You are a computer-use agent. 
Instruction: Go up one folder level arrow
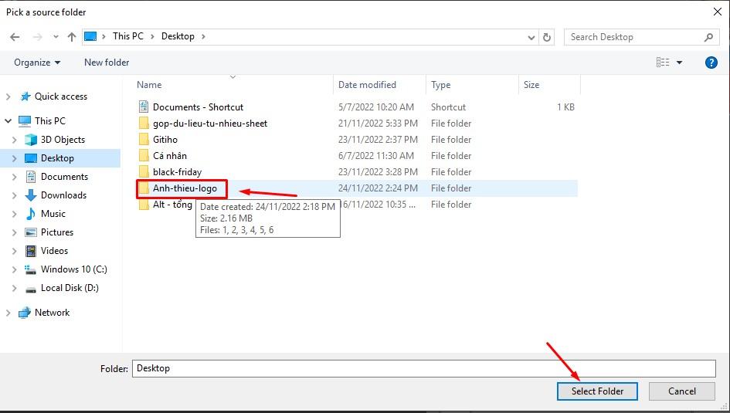(72, 37)
